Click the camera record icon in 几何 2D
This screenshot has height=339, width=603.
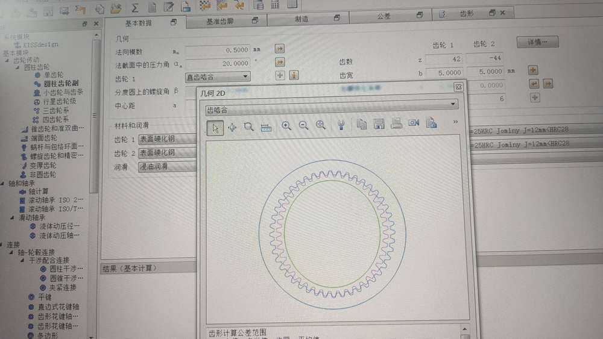414,123
